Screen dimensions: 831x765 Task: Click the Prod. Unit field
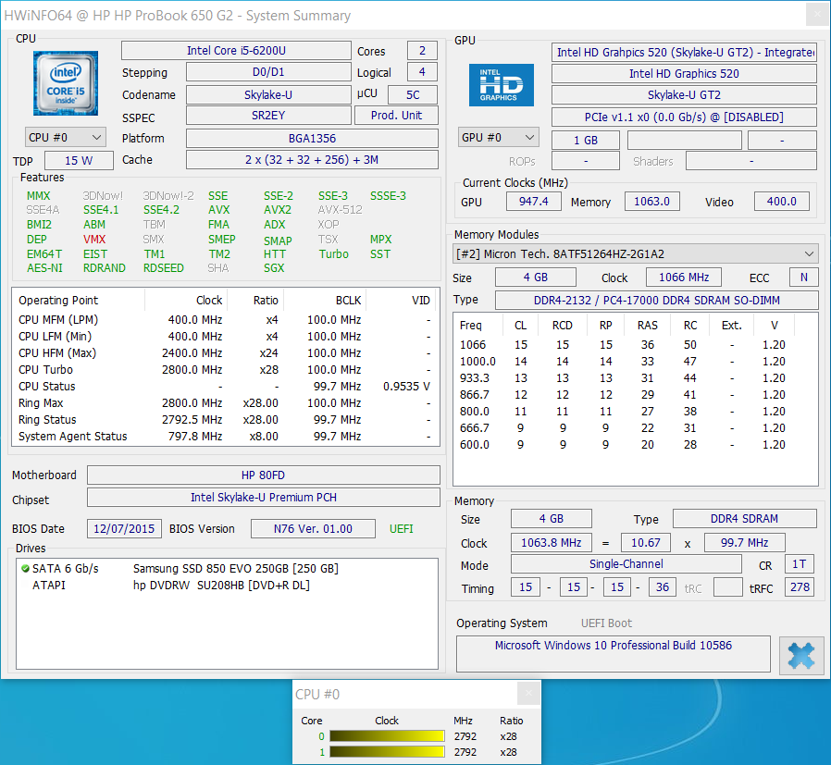(396, 116)
